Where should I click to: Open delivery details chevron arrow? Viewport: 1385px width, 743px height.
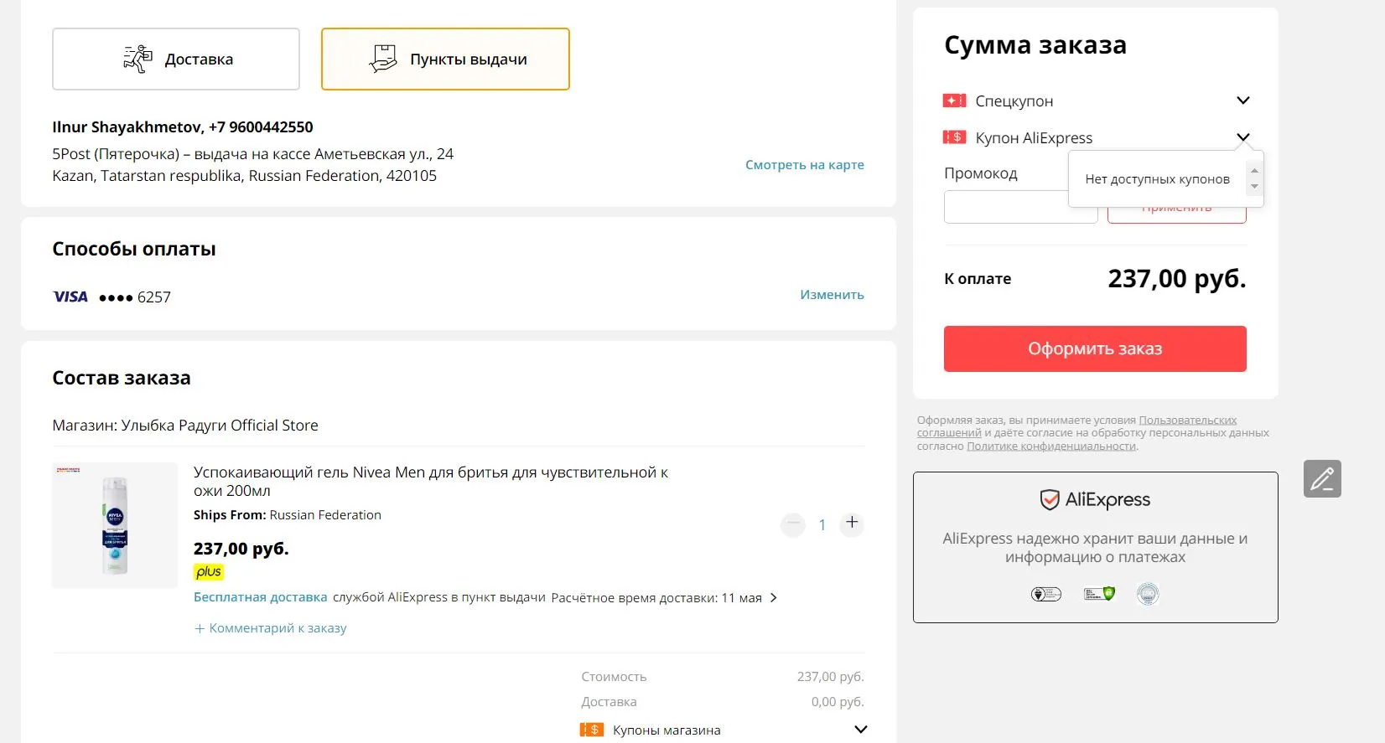[774, 597]
